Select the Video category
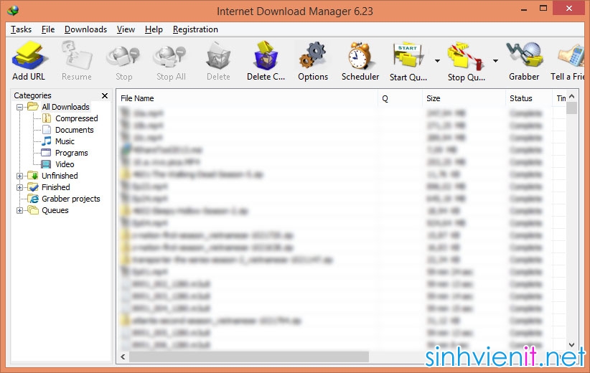The image size is (590, 373). tap(65, 164)
